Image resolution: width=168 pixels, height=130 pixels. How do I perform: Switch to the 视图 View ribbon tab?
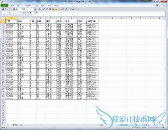56,5
